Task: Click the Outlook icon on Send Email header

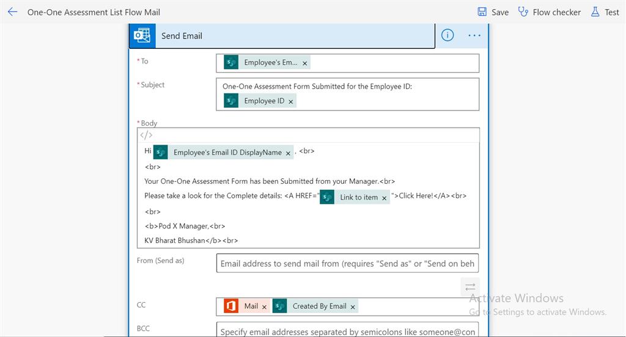Action: [x=142, y=35]
